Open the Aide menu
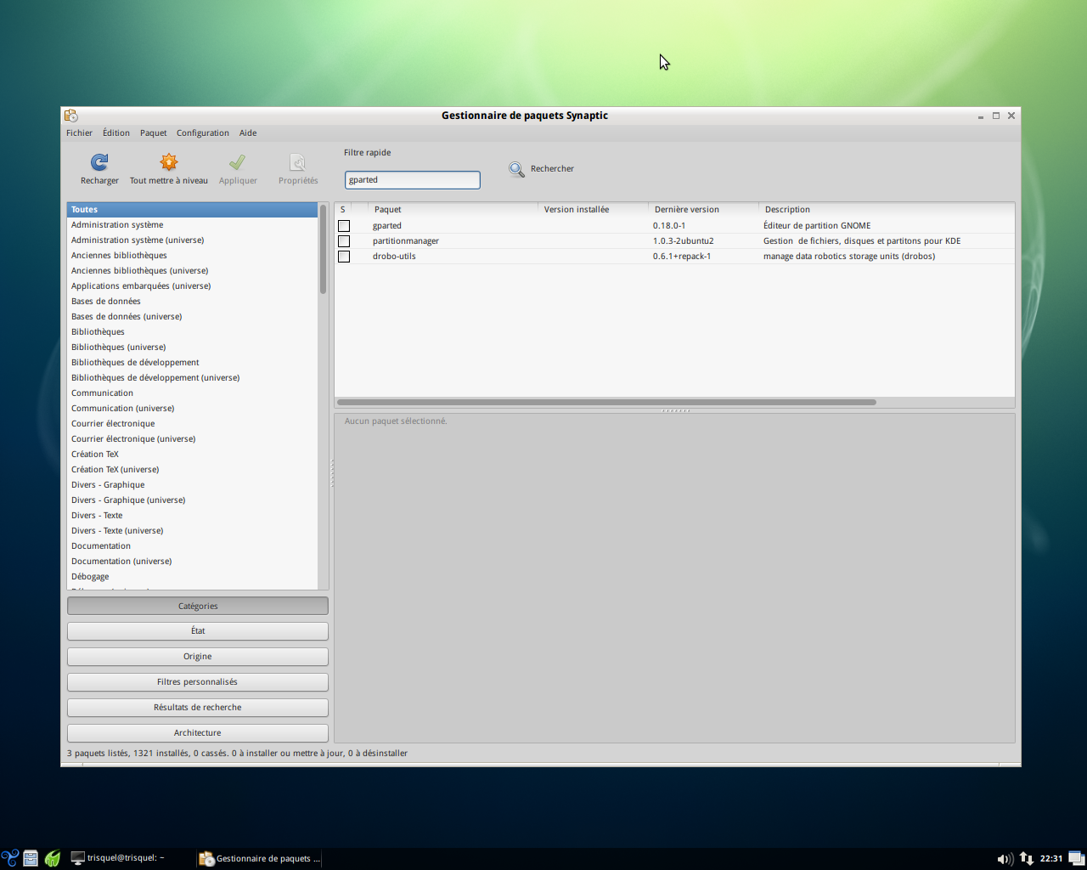Image resolution: width=1087 pixels, height=870 pixels. coord(248,133)
